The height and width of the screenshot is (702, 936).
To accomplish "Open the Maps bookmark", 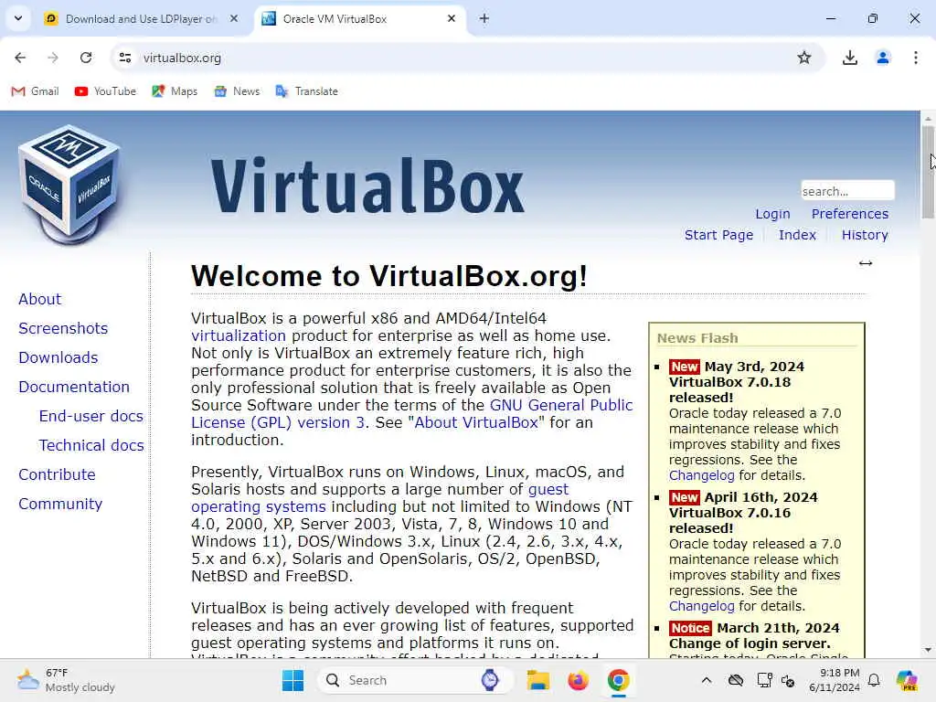I will (175, 91).
